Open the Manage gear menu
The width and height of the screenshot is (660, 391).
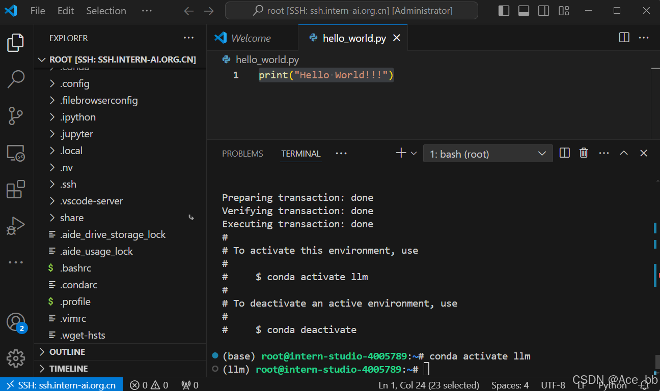[16, 358]
